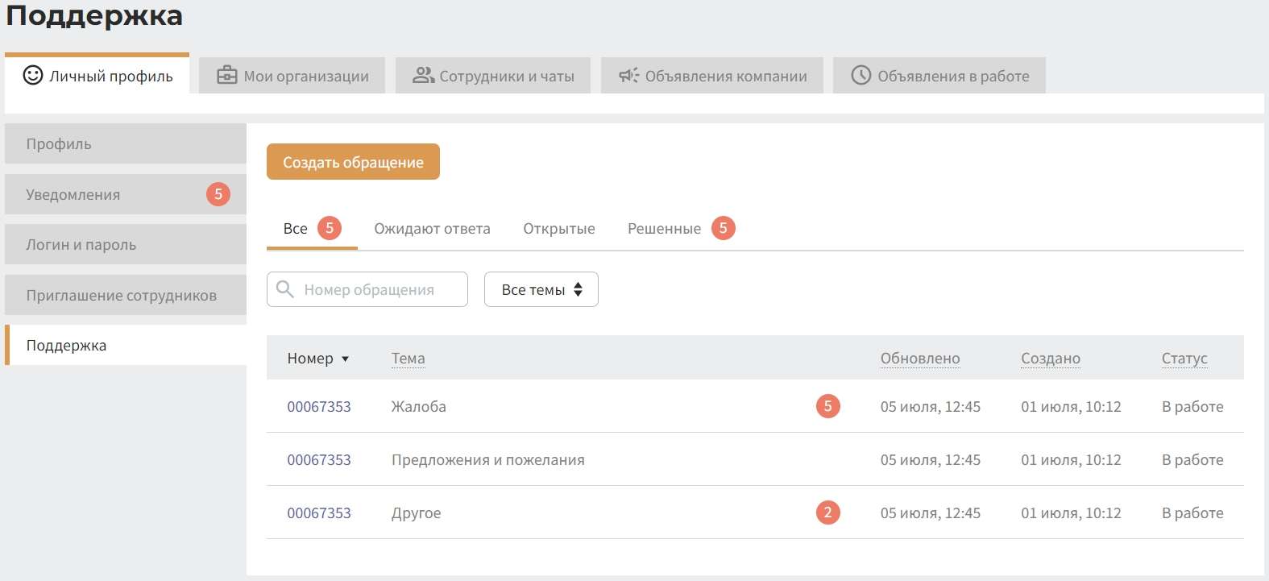Click the smiley icon on Личный профиль tab
This screenshot has height=581, width=1269.
coord(33,76)
